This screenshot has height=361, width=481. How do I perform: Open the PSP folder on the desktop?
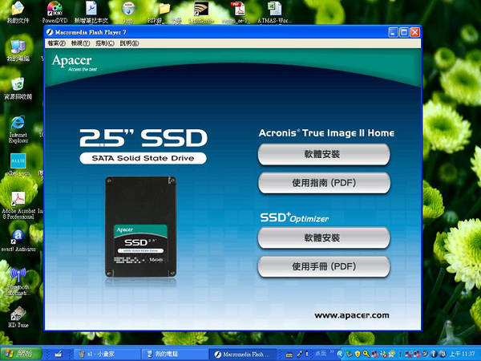pyautogui.click(x=164, y=12)
